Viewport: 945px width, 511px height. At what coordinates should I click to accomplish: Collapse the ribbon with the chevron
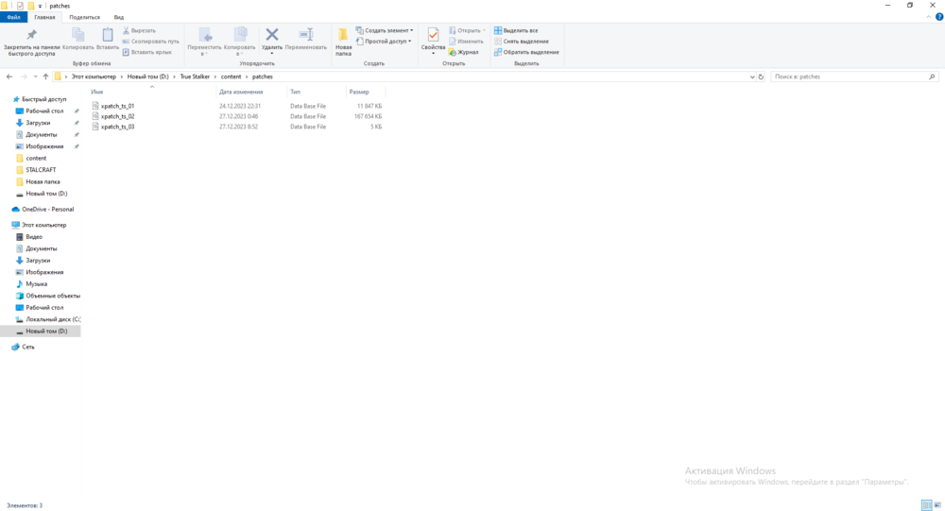pyautogui.click(x=929, y=17)
